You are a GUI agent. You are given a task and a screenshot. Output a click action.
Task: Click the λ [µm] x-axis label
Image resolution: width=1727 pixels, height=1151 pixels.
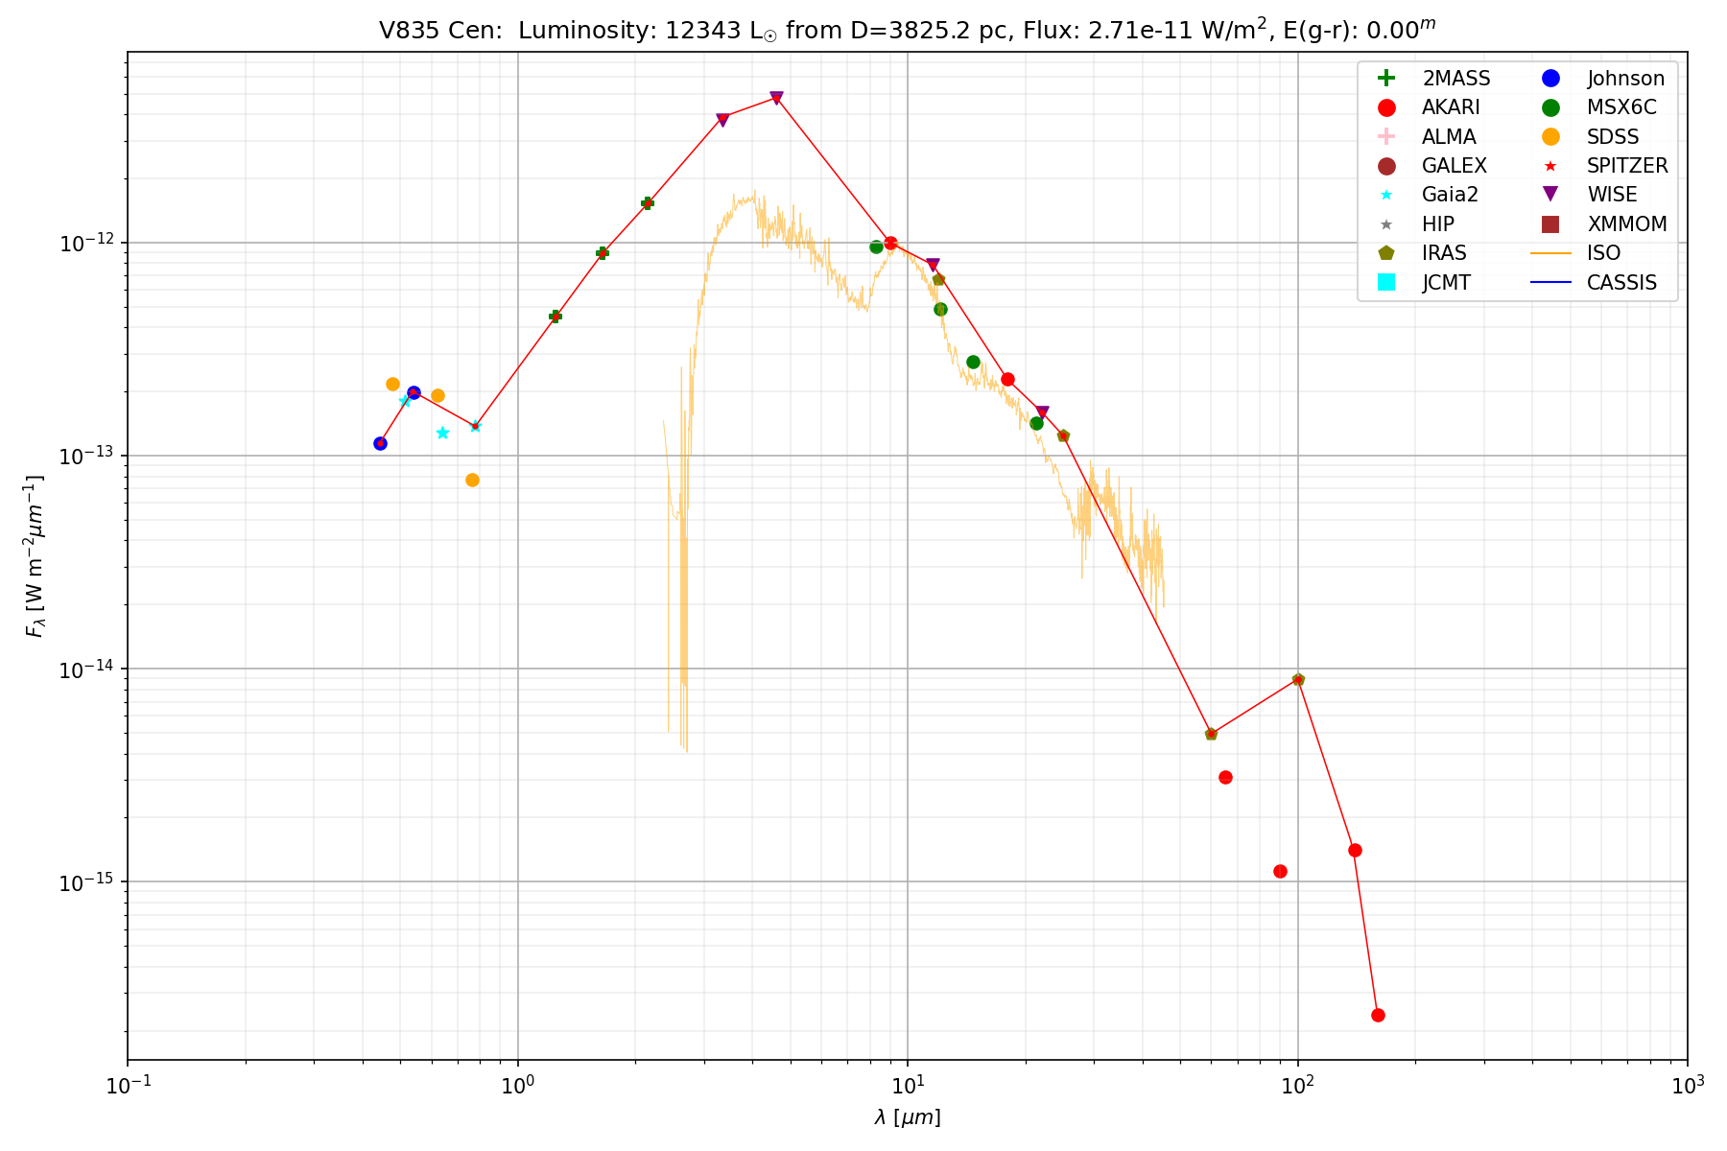pos(907,1117)
